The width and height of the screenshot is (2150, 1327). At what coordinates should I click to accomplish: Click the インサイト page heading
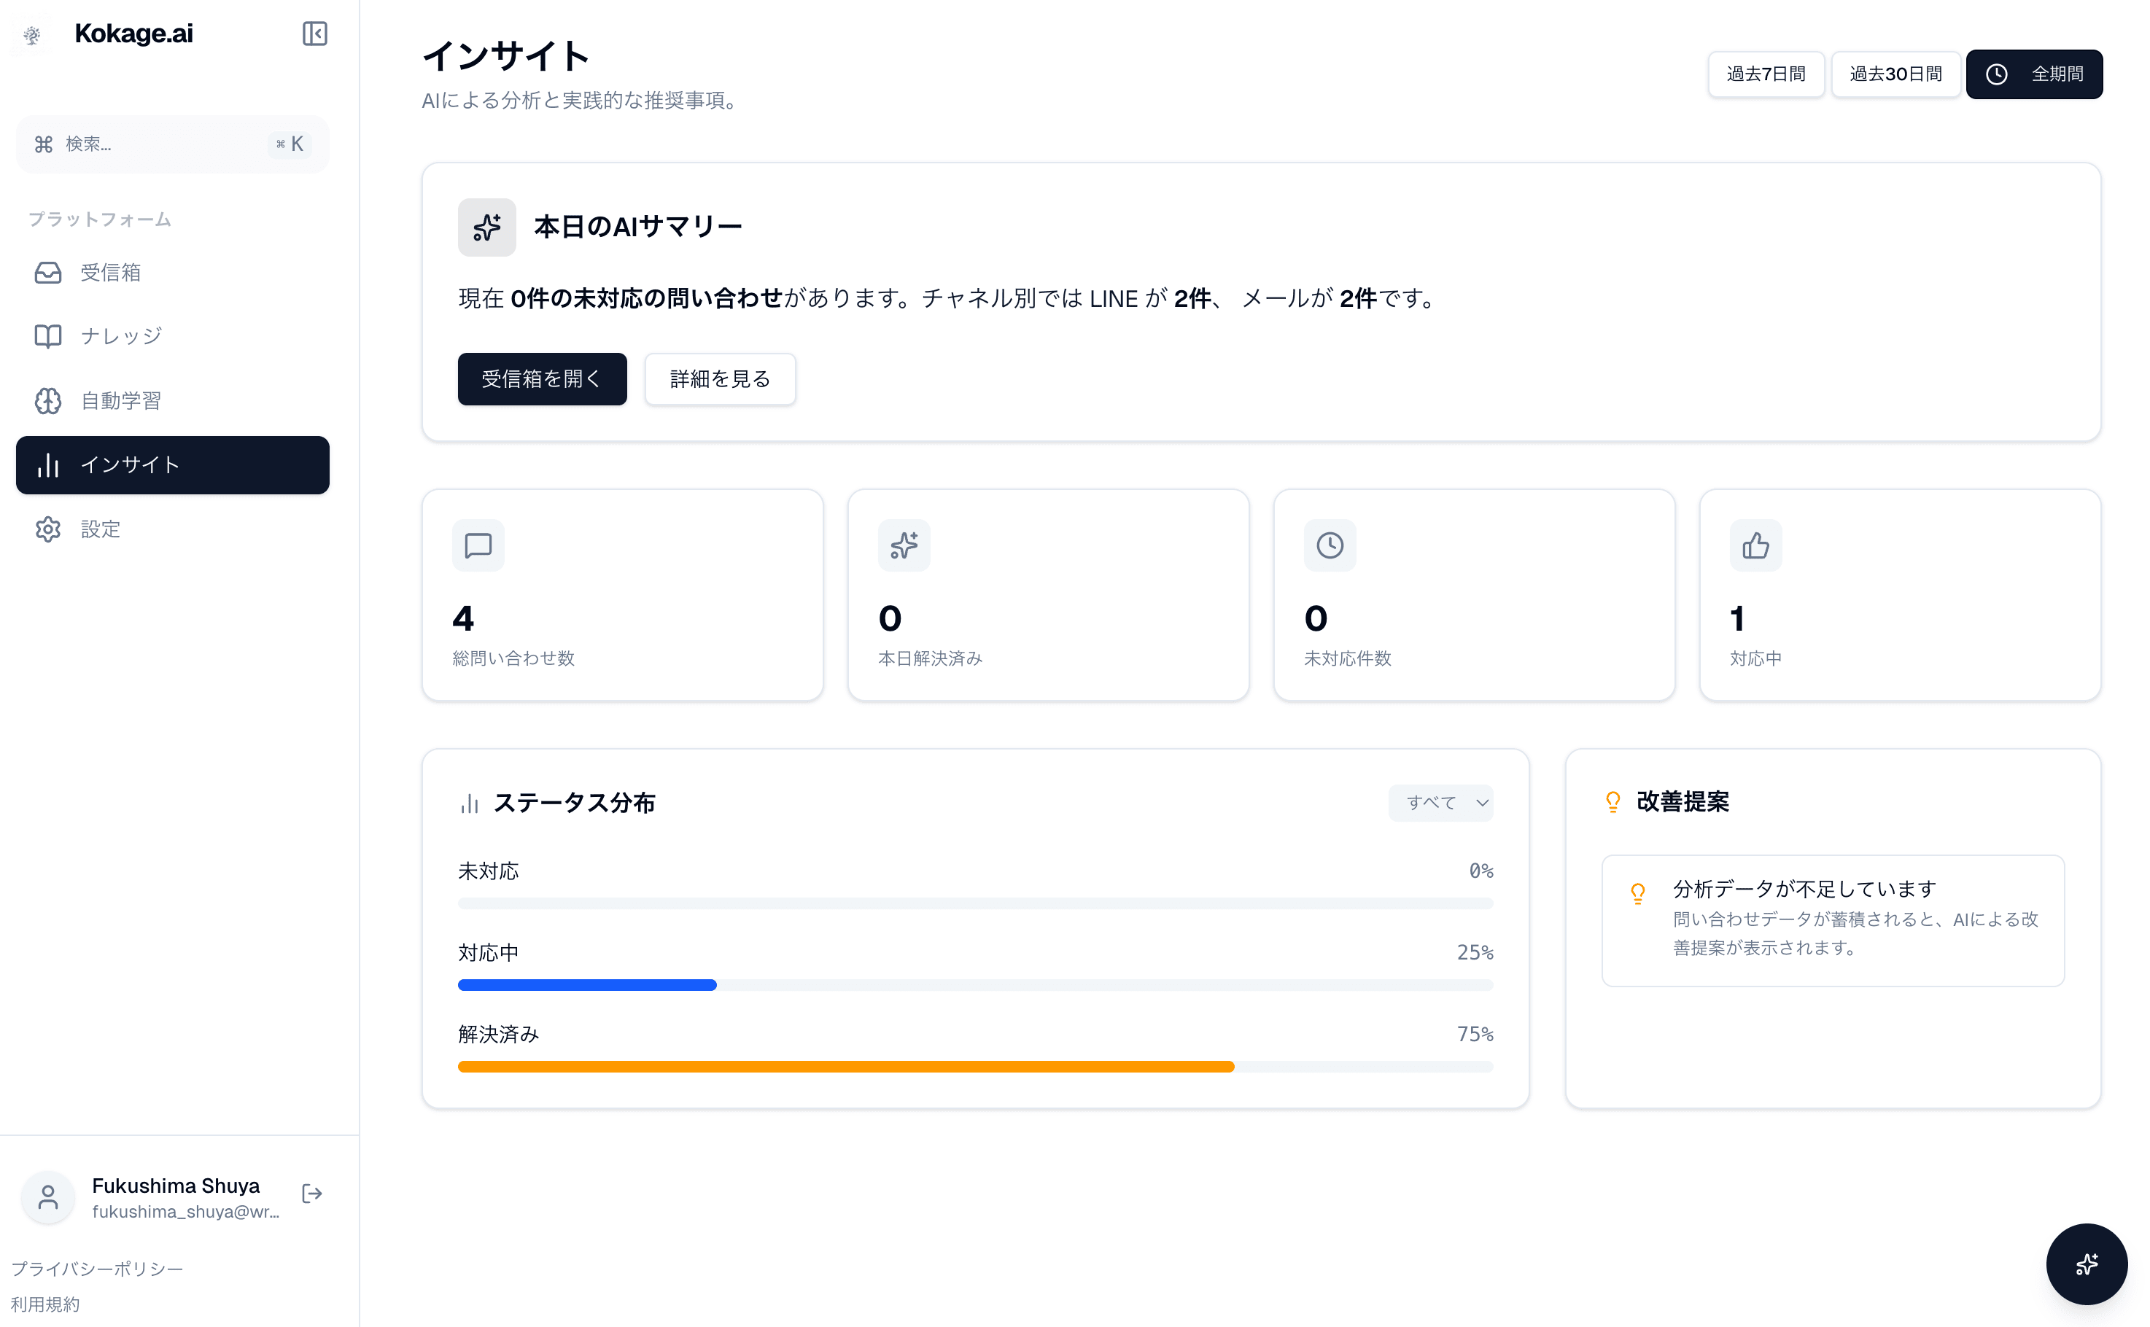click(x=505, y=56)
